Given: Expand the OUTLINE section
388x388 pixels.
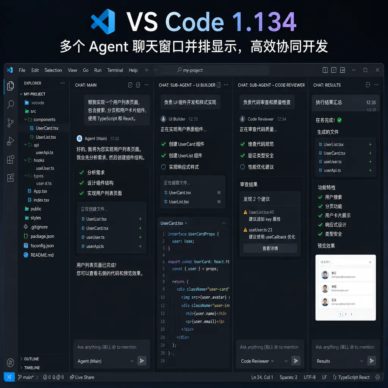Looking at the screenshot, I should point(21,359).
